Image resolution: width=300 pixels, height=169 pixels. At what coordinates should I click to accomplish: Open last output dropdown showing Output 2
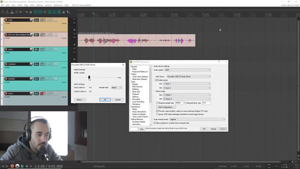[187, 99]
